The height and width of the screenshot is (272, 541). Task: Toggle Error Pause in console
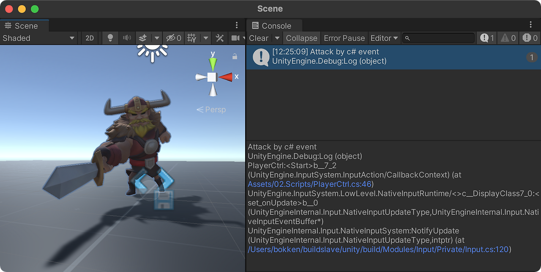(x=344, y=38)
